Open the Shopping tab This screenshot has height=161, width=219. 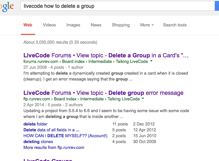[x=121, y=25]
